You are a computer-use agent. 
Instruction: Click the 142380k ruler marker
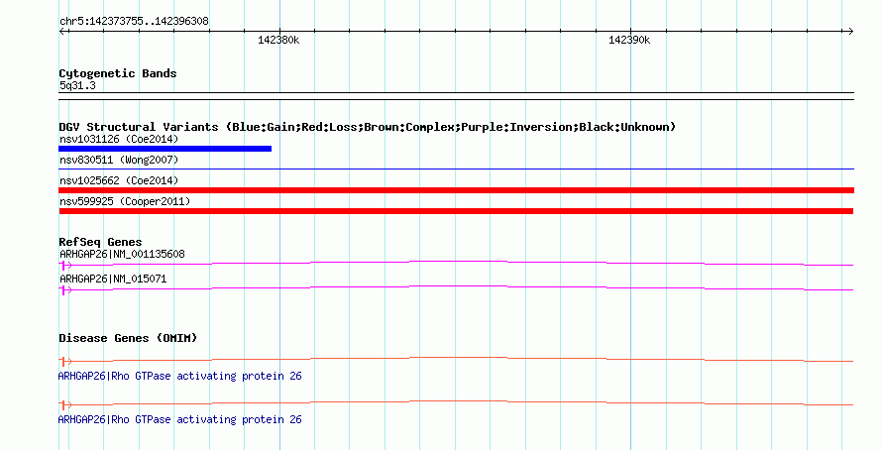(x=278, y=40)
